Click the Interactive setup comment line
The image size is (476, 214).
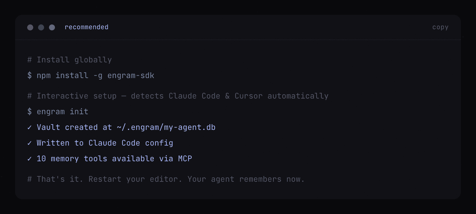178,96
